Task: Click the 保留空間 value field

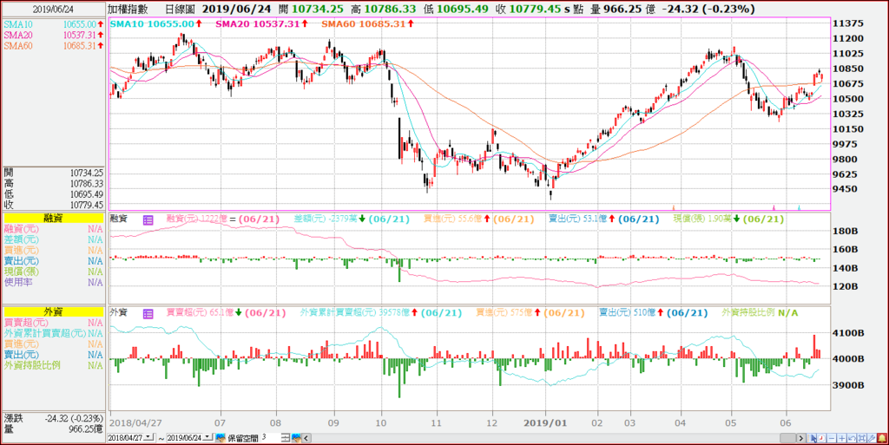Action: [271, 438]
